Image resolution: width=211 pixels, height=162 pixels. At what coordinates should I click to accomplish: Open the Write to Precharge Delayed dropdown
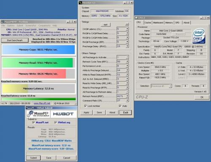pos(127,70)
